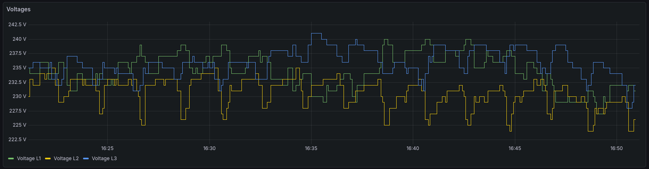Toggle Voltage L1 series in legend
649x169 pixels.
pos(29,159)
